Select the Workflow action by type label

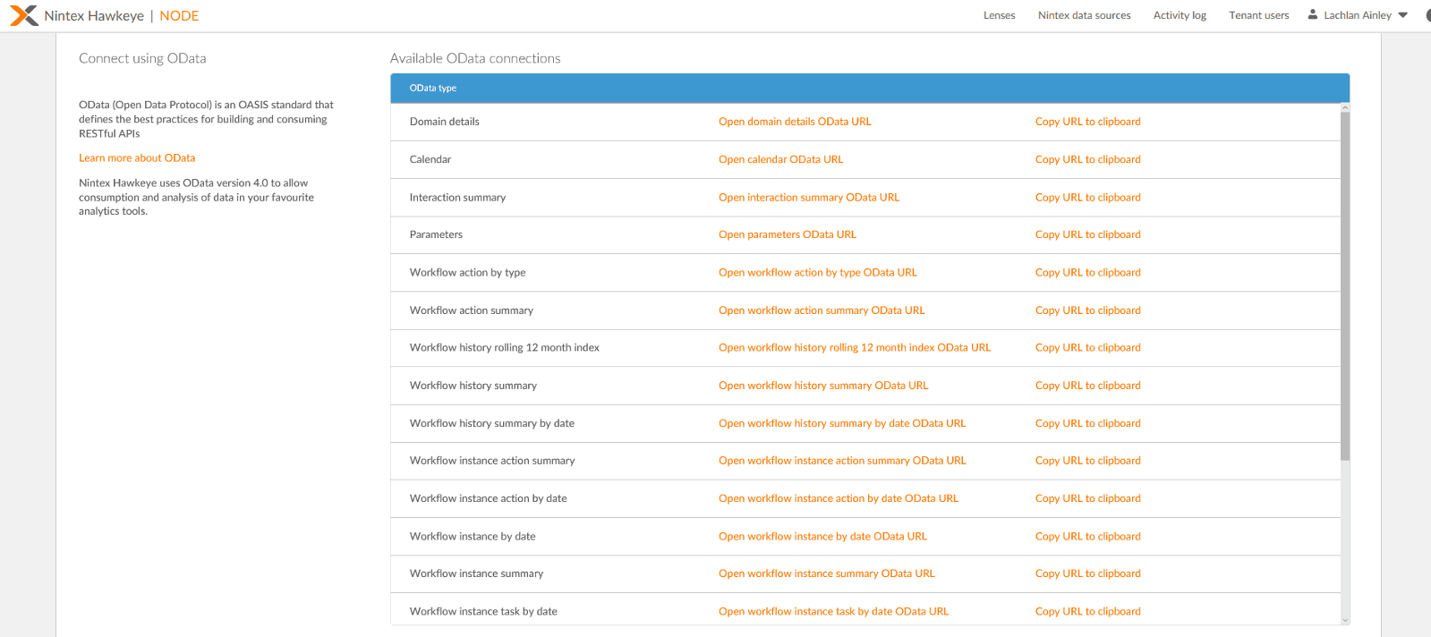coord(467,273)
